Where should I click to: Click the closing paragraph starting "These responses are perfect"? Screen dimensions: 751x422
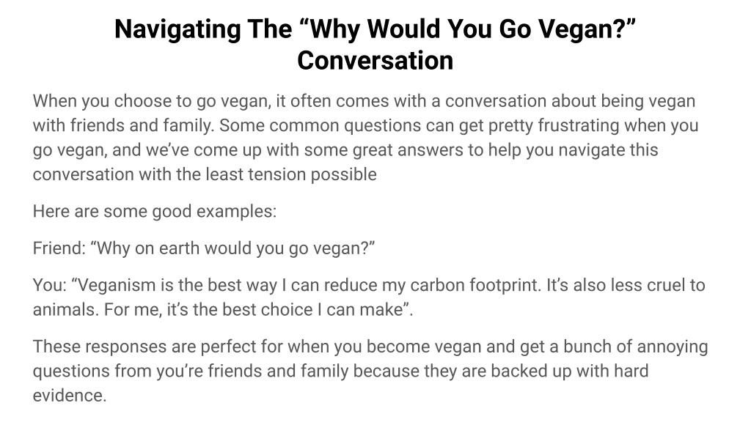point(370,371)
